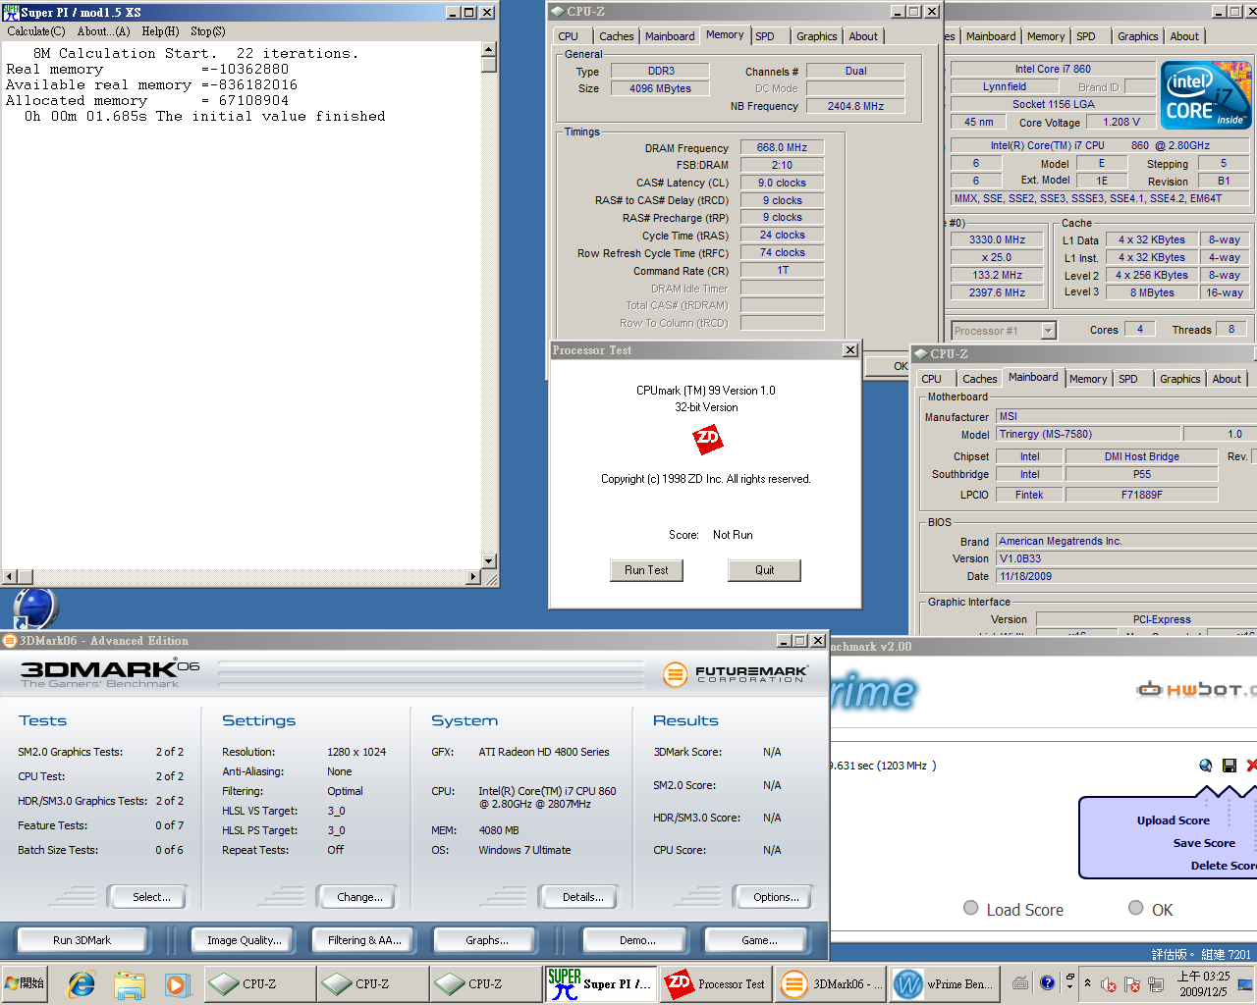
Task: Click Save Score in wPrime
Action: coord(1204,843)
